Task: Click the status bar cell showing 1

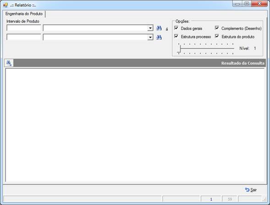Action: coord(211,199)
